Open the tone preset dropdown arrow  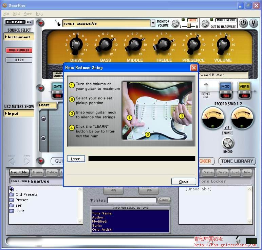pyautogui.click(x=153, y=23)
